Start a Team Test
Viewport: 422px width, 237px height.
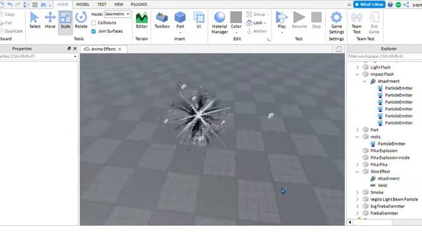[x=357, y=23]
